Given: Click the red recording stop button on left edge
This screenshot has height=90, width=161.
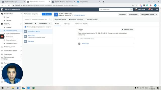Looking at the screenshot, I should [2, 36].
